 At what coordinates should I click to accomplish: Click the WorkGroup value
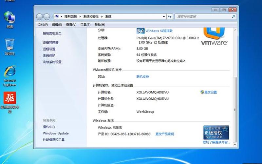[145, 112]
